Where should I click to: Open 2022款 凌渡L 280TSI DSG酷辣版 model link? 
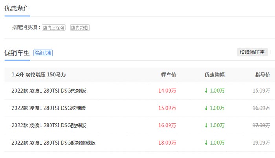pos(49,125)
